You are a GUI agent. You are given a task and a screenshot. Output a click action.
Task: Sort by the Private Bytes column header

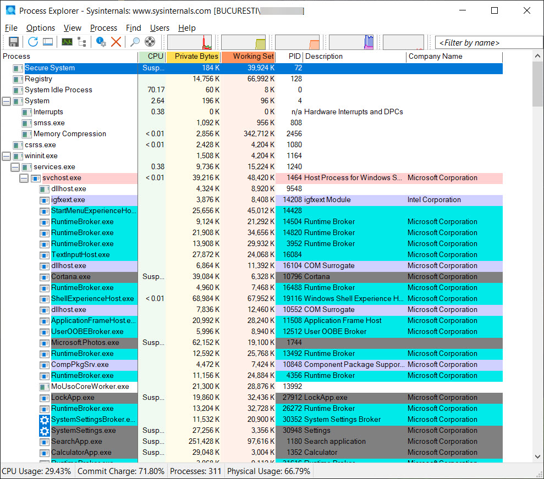pos(193,57)
